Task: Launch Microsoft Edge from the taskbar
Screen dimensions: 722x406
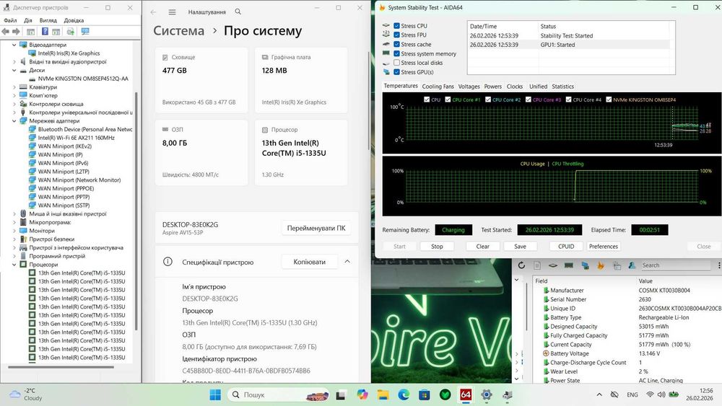Action: coord(404,394)
